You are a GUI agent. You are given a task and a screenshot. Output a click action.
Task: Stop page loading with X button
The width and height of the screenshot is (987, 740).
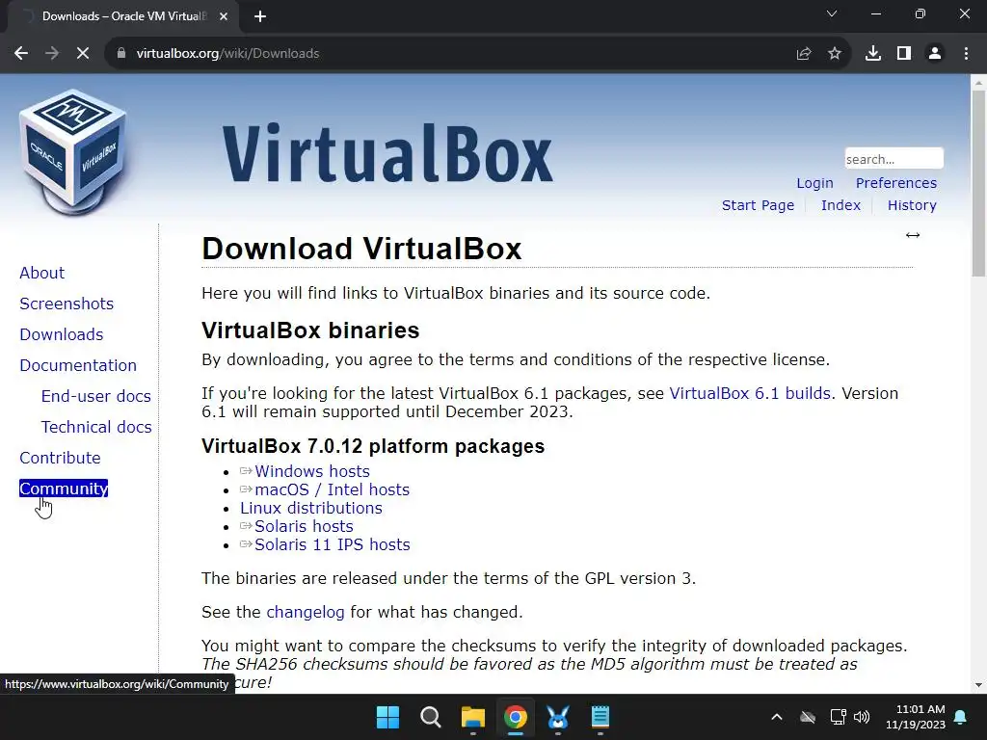83,54
